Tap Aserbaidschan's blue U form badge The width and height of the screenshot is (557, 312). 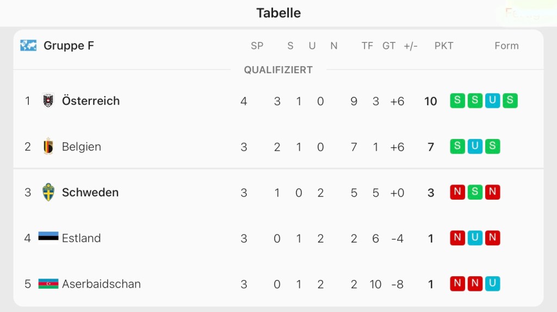tap(493, 284)
